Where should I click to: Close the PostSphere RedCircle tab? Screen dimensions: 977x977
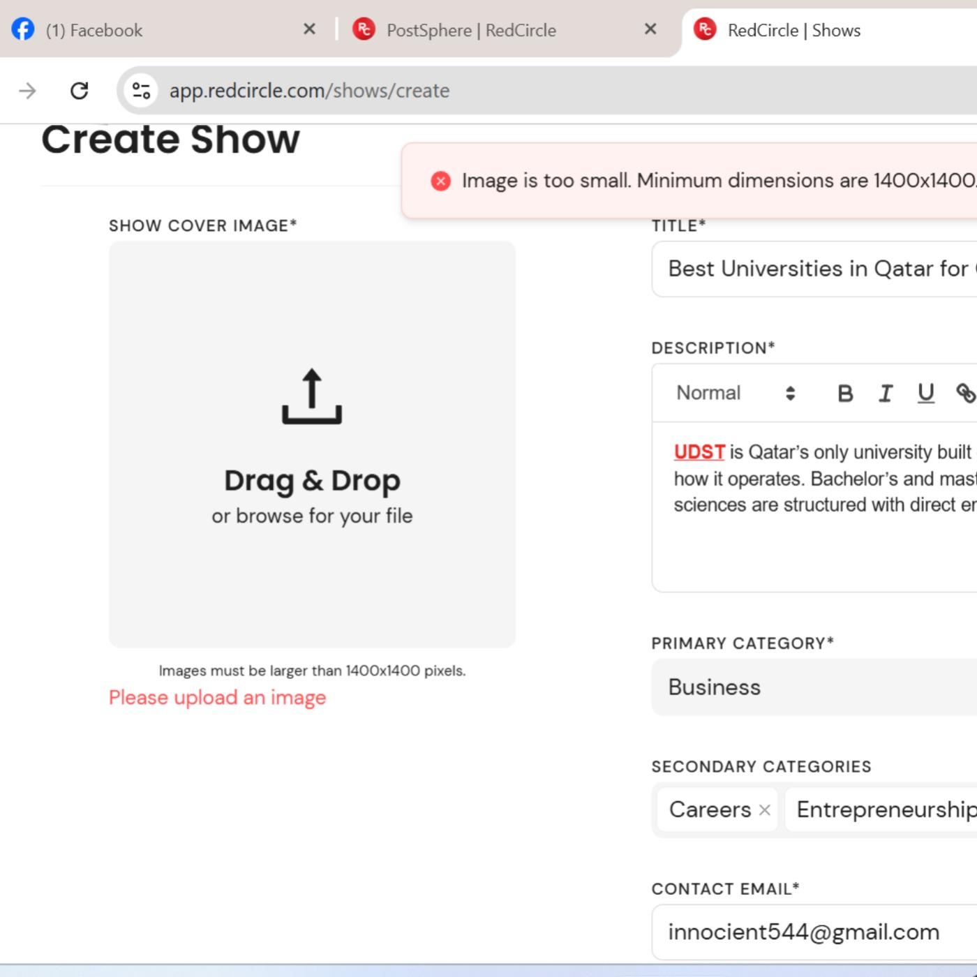(650, 29)
